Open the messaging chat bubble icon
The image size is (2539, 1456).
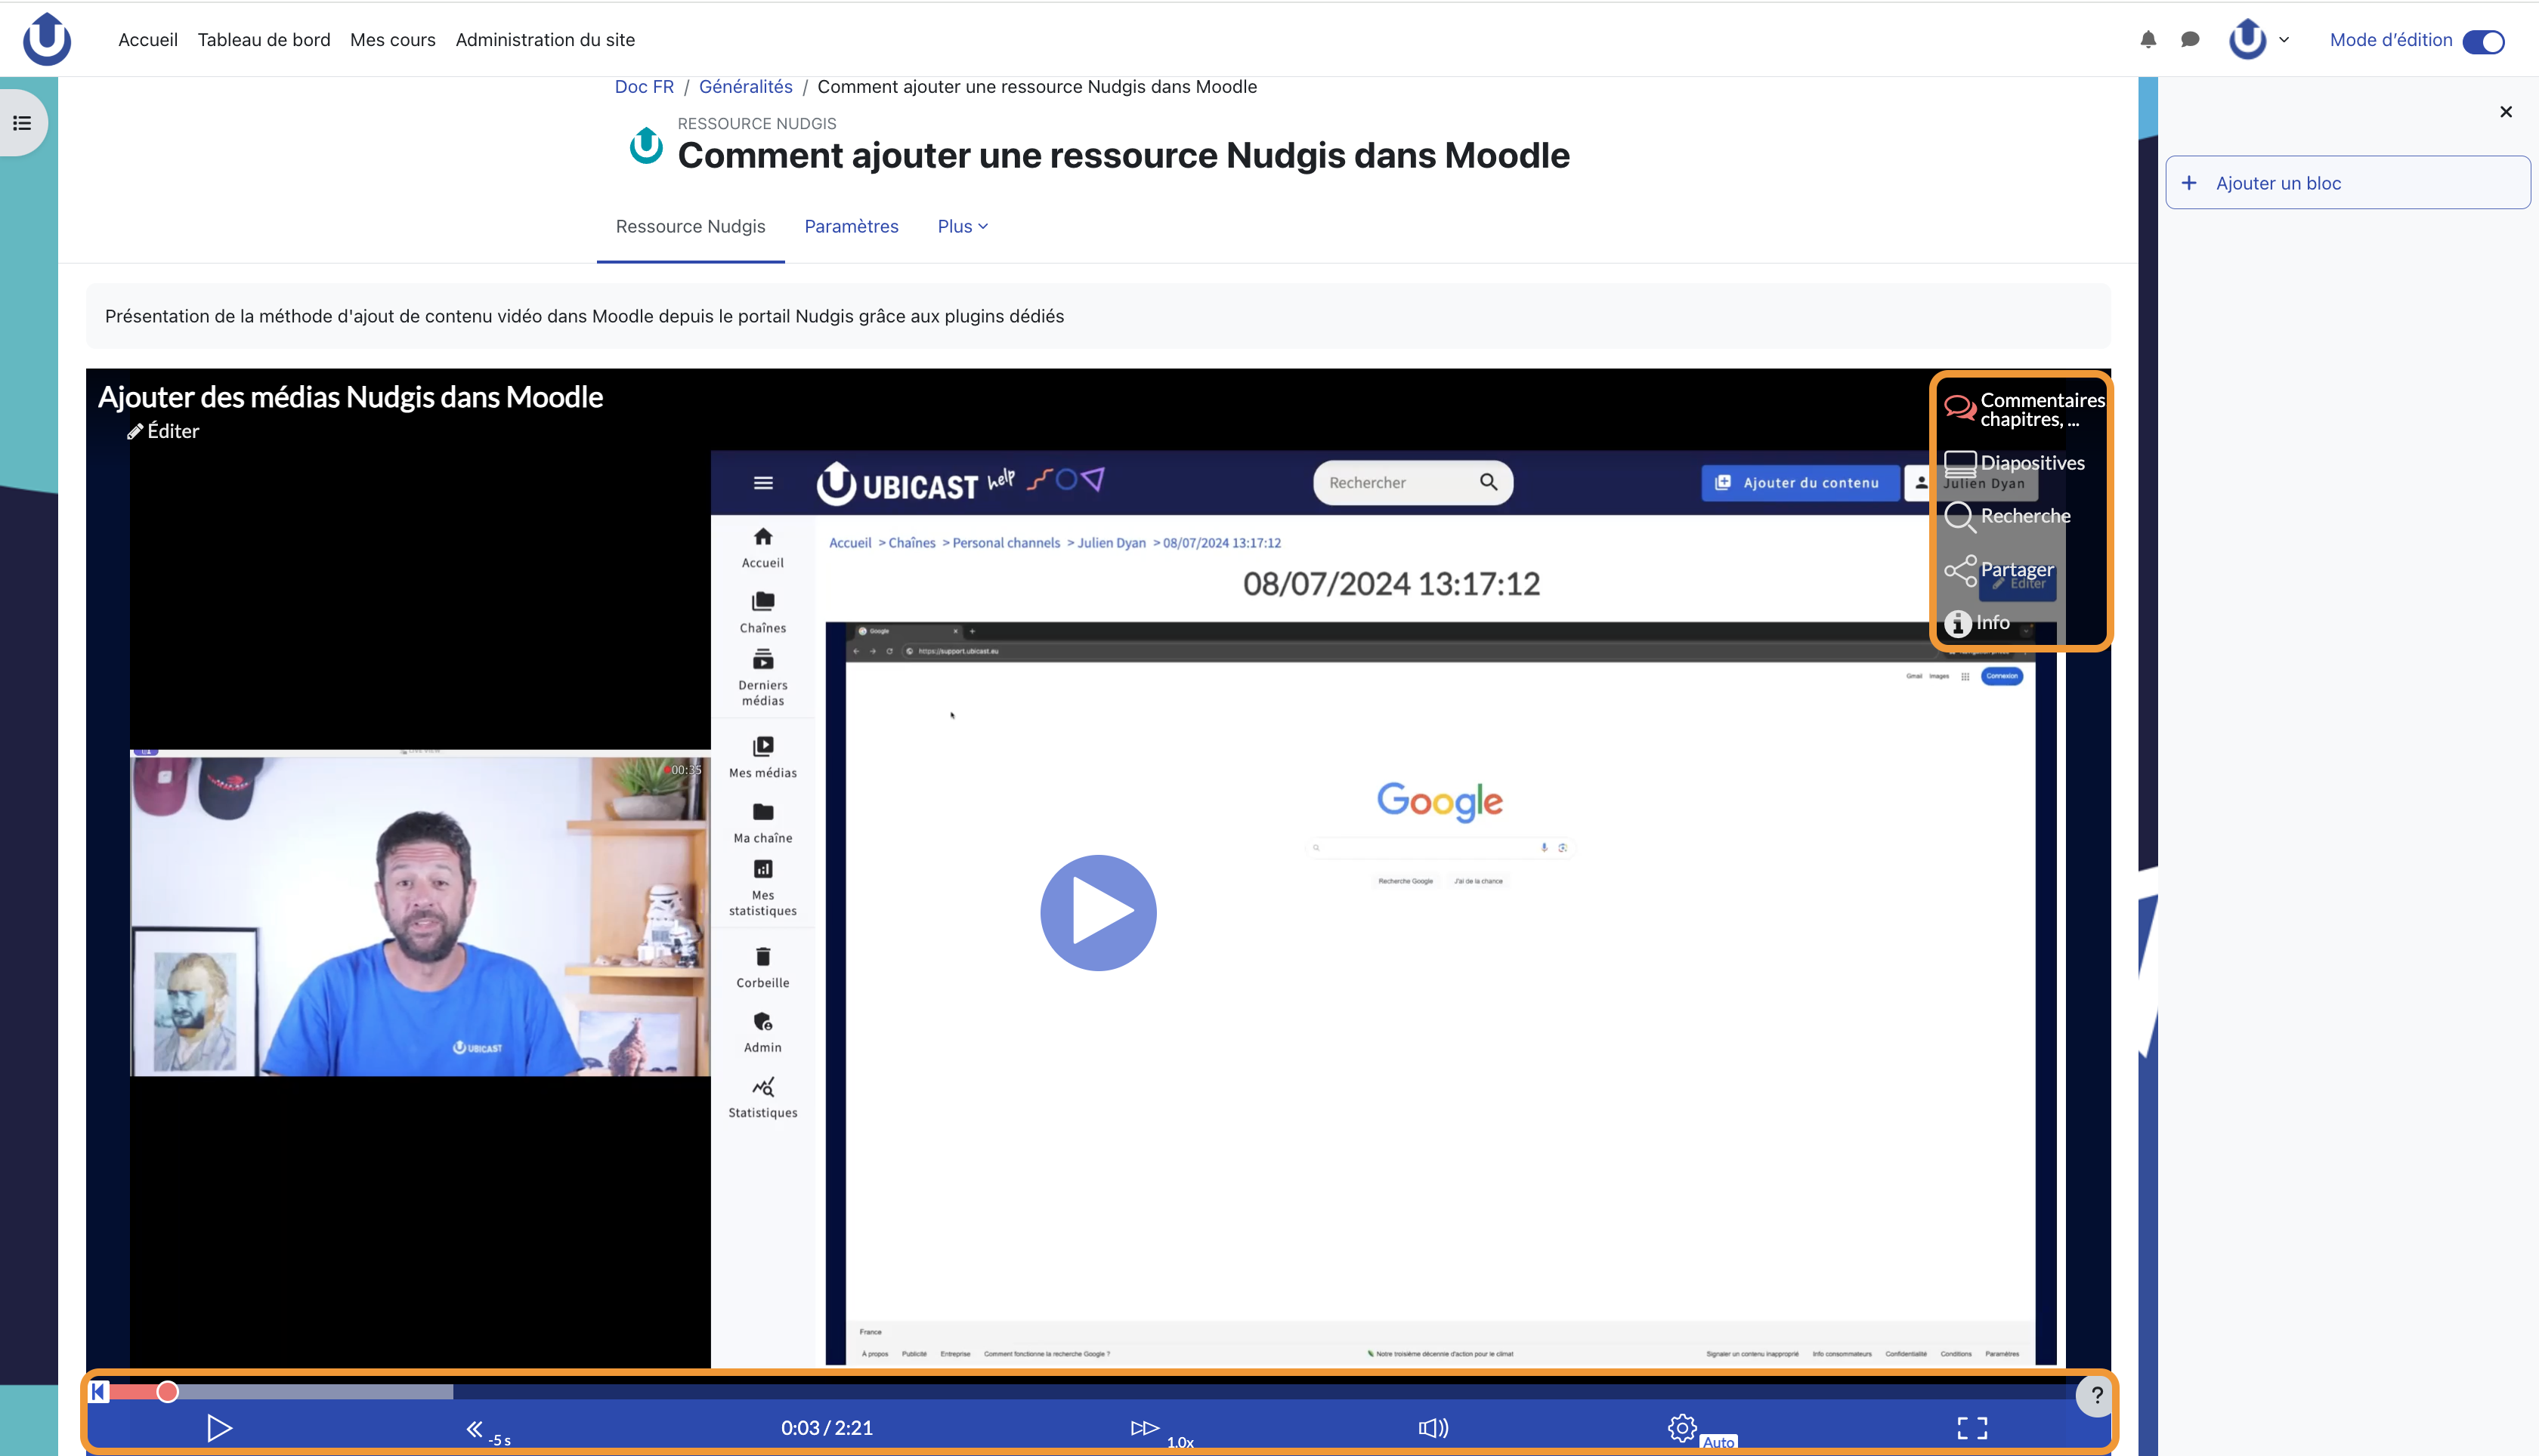[2190, 40]
